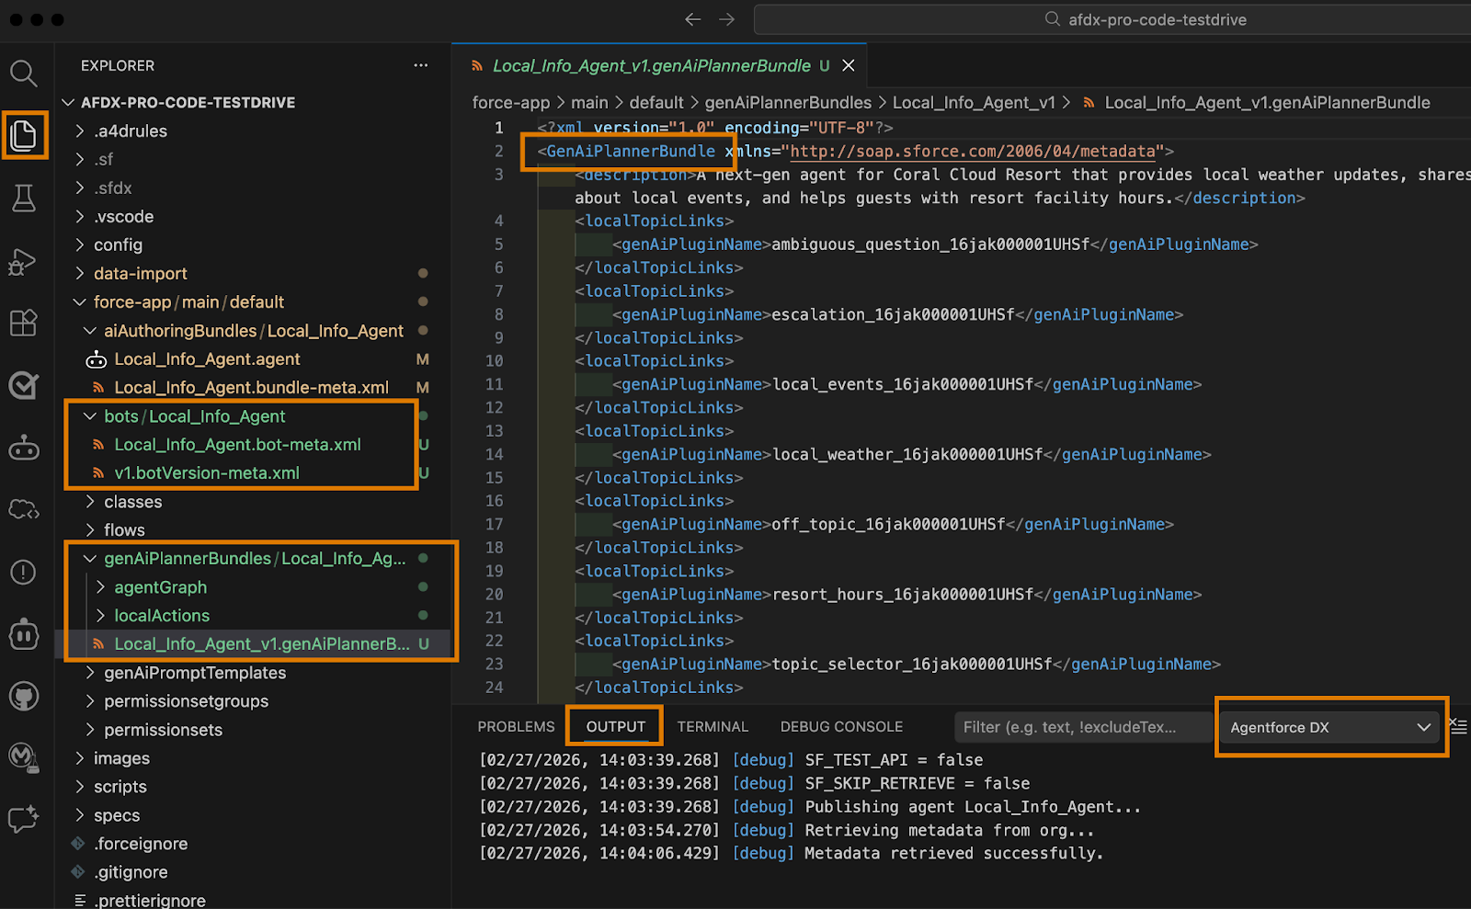Toggle the editor forward navigation arrow
This screenshot has height=909, width=1471.
click(x=725, y=18)
